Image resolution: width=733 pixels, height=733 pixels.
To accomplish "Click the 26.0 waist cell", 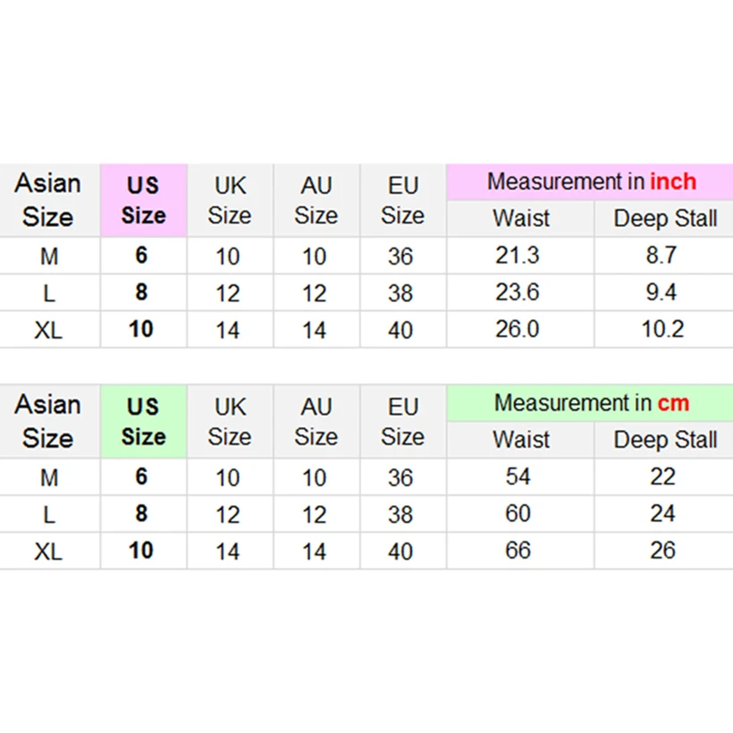I will (518, 330).
